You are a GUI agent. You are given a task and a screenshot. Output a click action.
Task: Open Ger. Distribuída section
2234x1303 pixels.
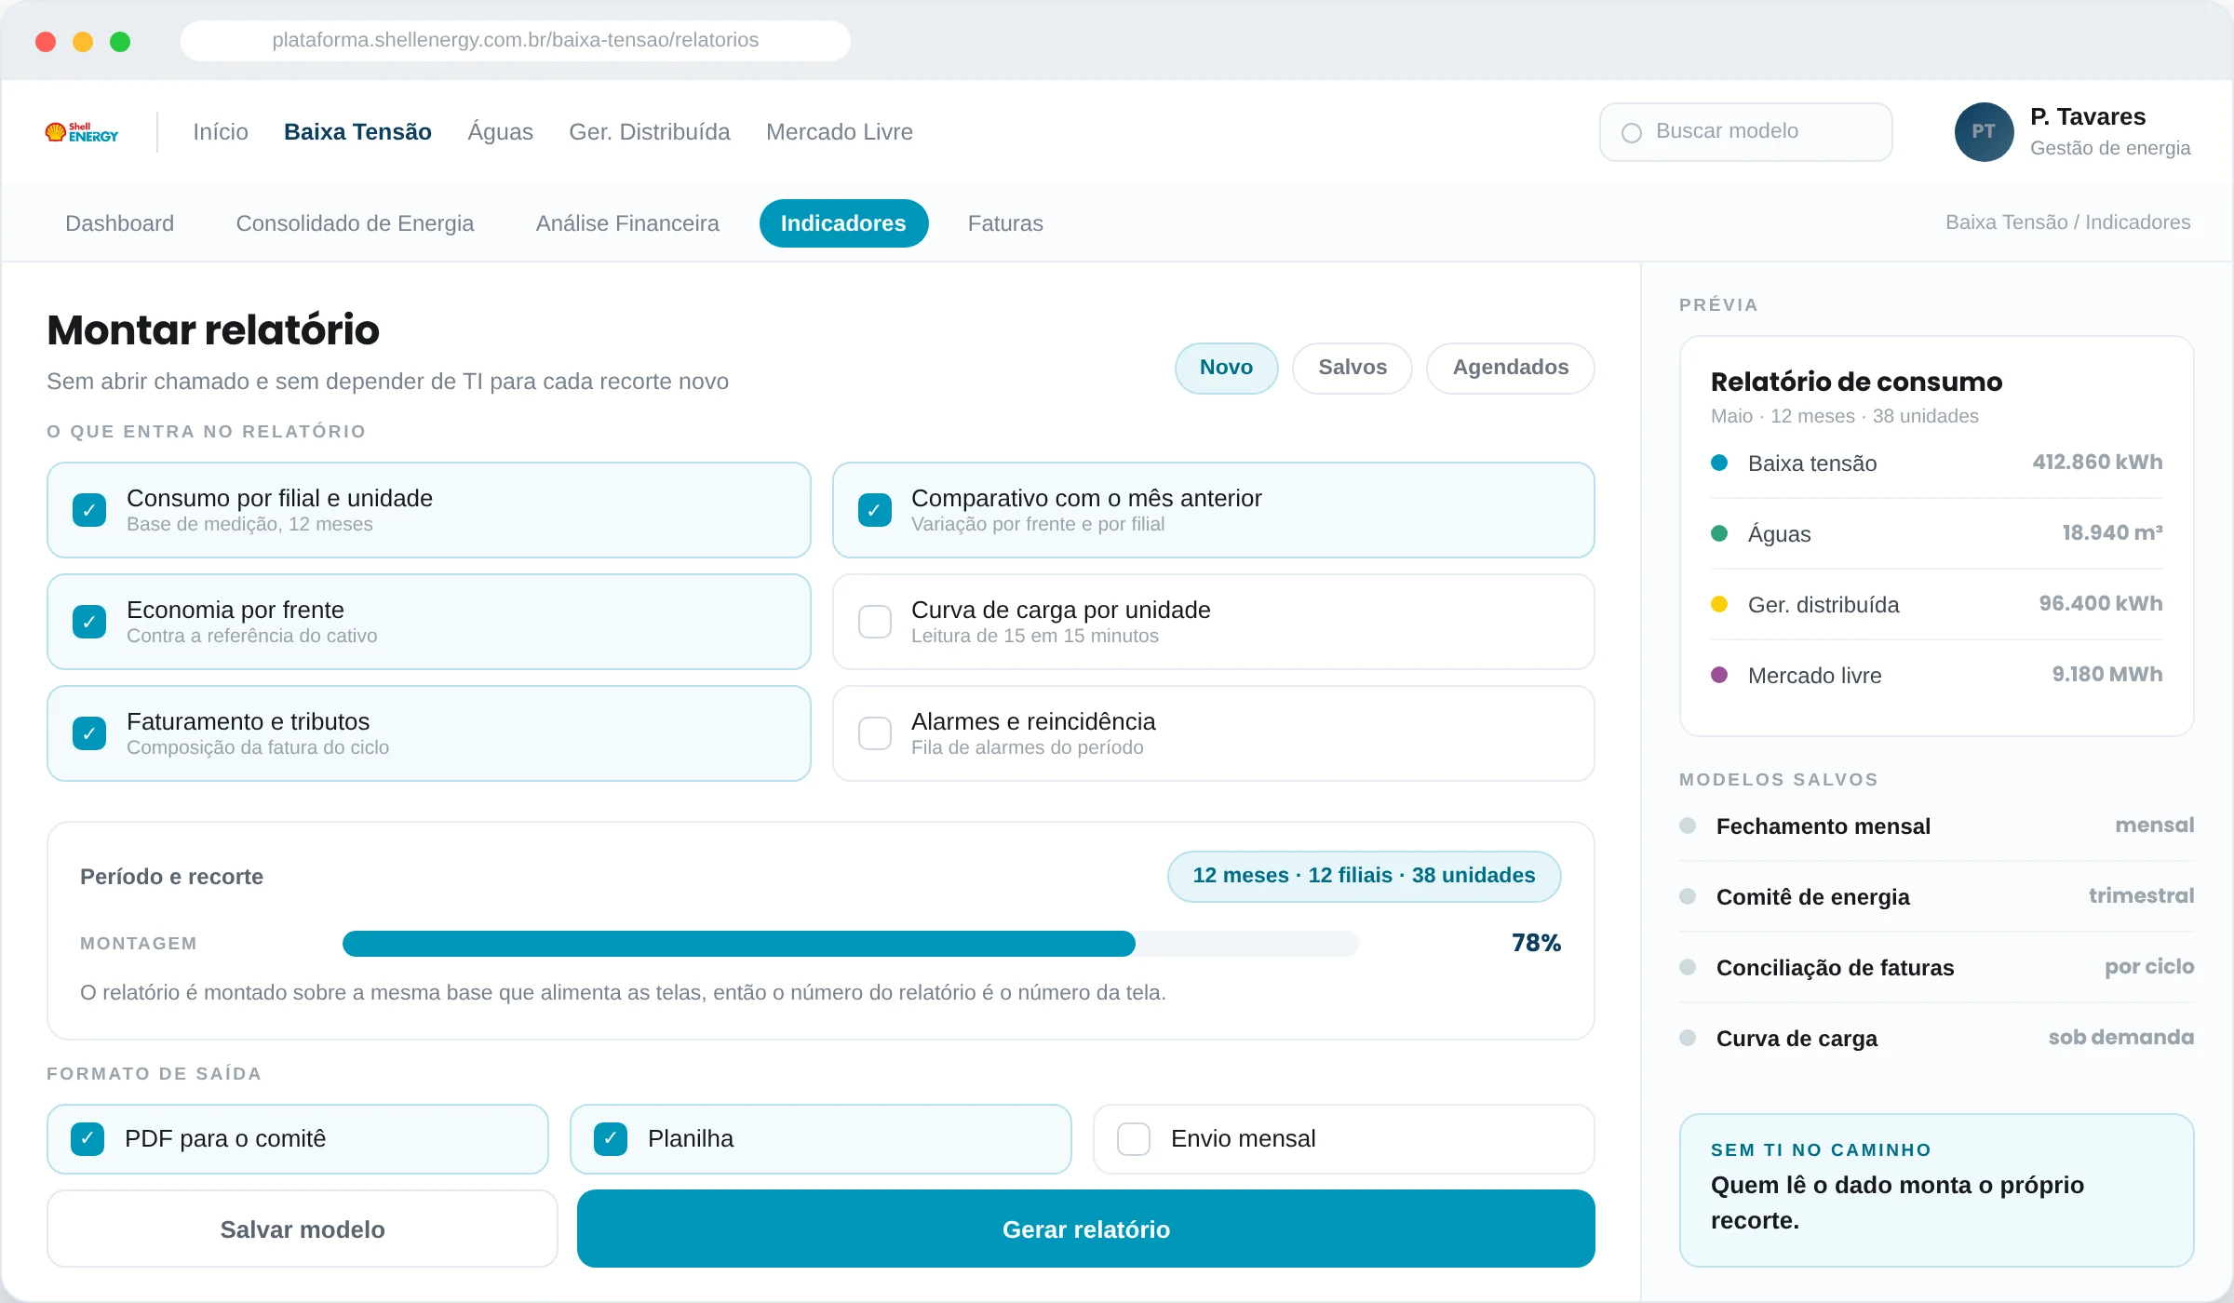point(650,132)
